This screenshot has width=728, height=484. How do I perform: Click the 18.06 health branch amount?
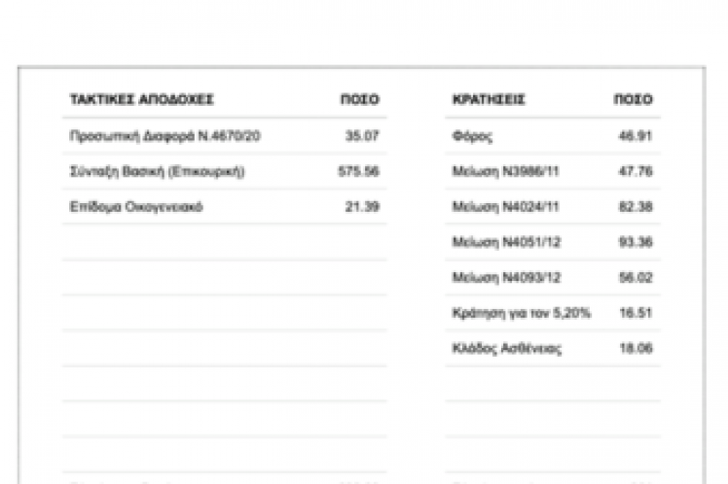pyautogui.click(x=635, y=348)
